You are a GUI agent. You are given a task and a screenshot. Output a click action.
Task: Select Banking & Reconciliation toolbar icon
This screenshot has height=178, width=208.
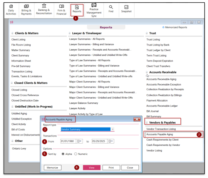coord(44,9)
